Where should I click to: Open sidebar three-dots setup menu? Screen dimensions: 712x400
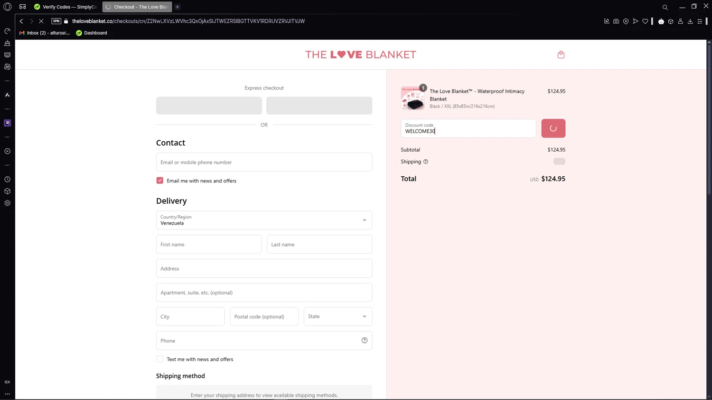click(x=8, y=394)
